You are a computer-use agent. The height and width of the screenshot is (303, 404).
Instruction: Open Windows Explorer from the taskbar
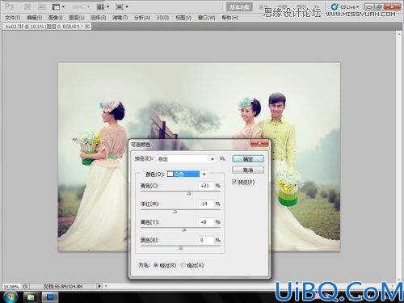tap(31, 297)
